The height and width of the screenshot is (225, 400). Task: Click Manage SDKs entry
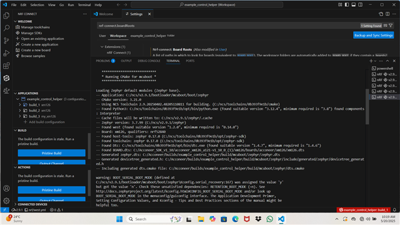point(31,33)
